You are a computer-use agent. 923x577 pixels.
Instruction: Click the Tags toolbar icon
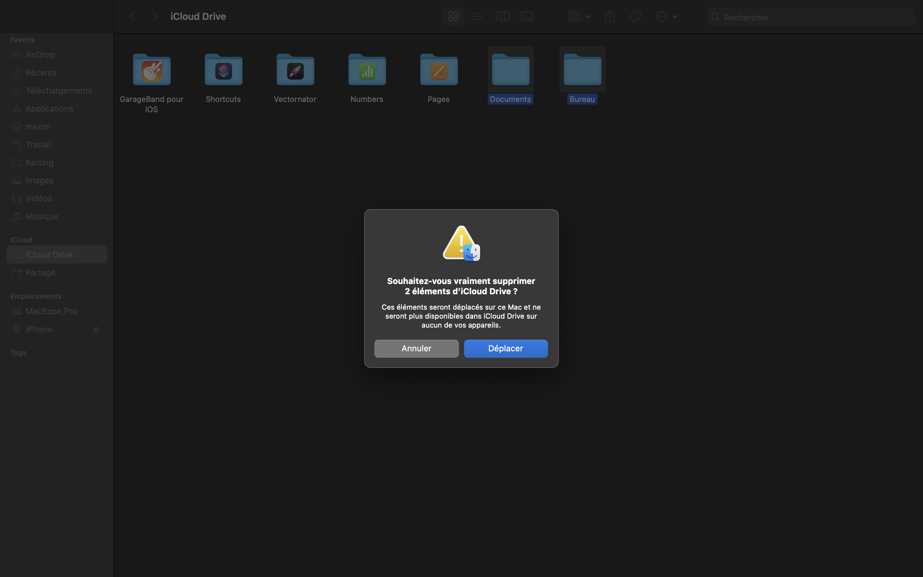point(635,16)
